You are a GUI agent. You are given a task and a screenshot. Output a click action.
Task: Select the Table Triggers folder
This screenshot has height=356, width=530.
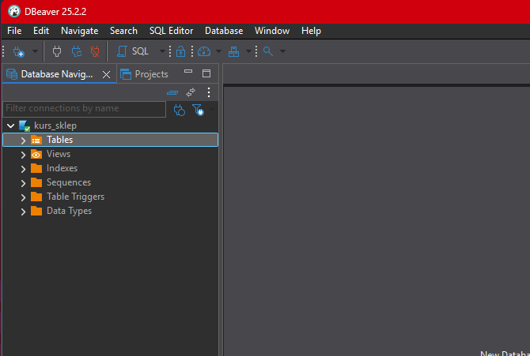[x=75, y=197]
